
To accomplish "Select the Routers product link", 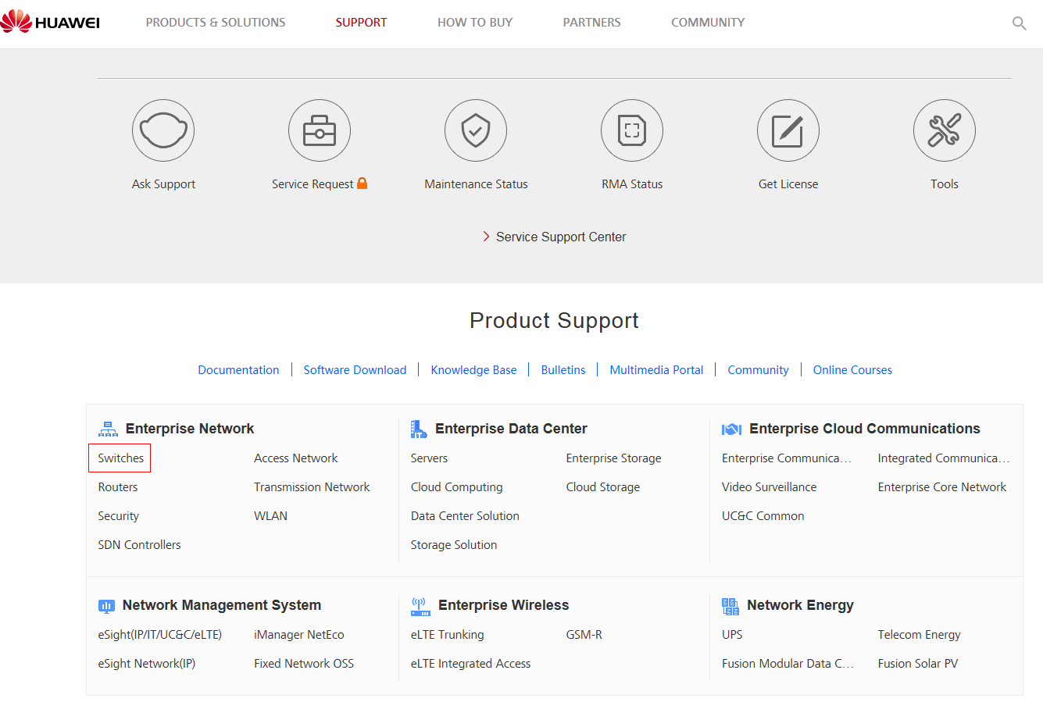I will [x=118, y=487].
